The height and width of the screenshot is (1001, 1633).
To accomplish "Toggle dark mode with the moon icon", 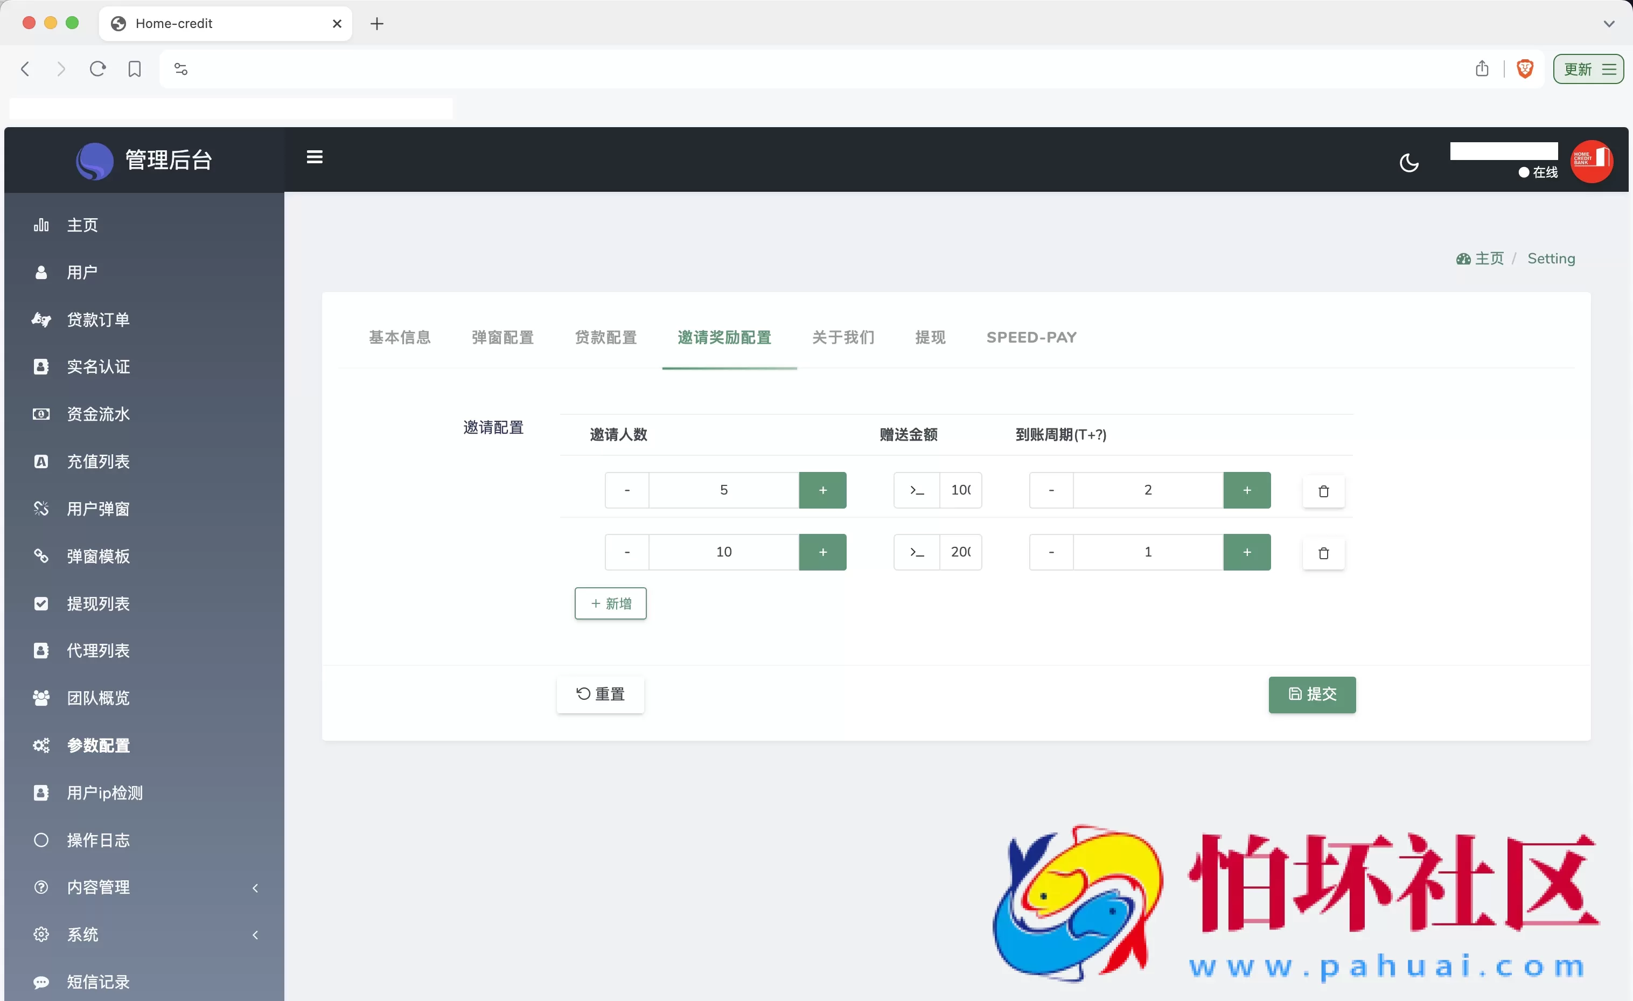I will [1409, 162].
